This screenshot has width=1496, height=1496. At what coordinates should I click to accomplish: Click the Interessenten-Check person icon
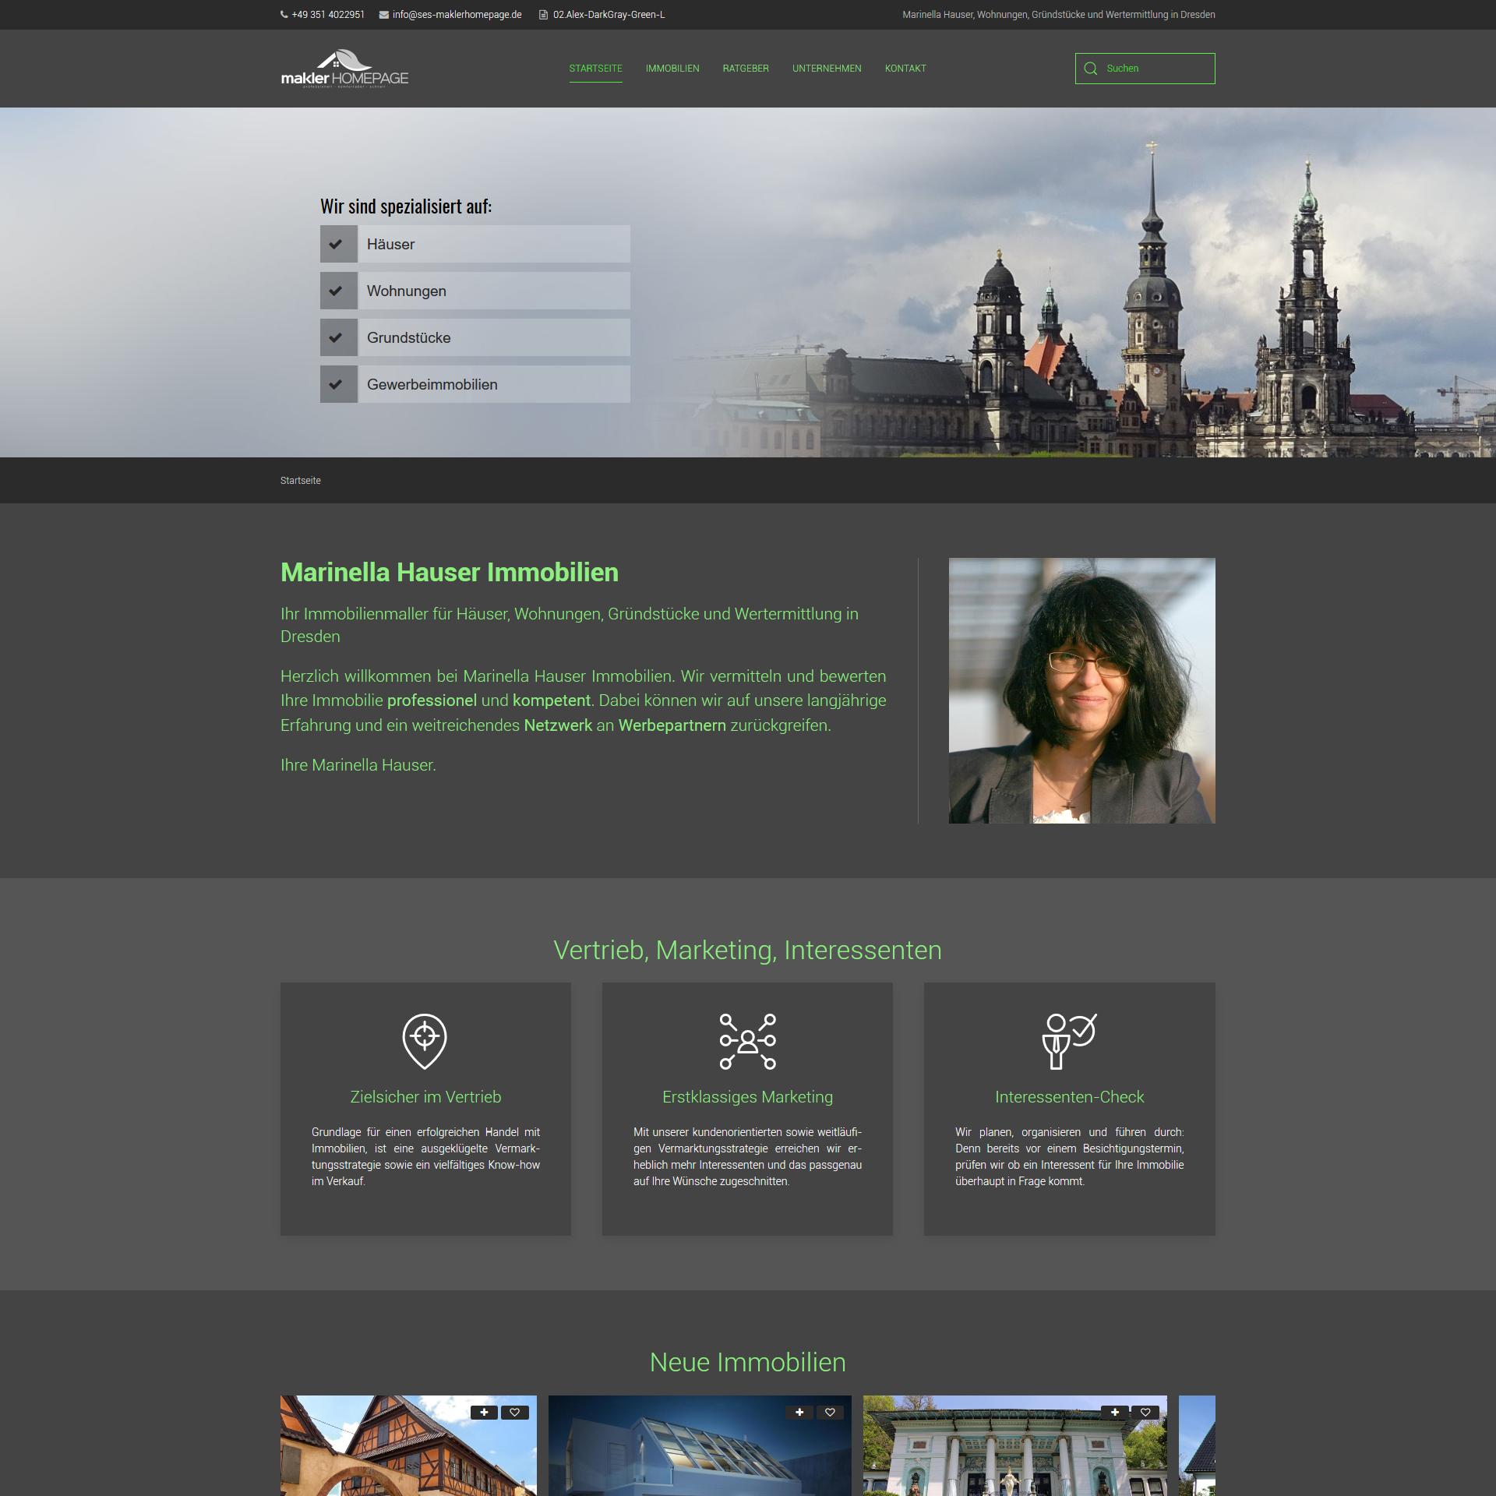click(x=1068, y=1041)
